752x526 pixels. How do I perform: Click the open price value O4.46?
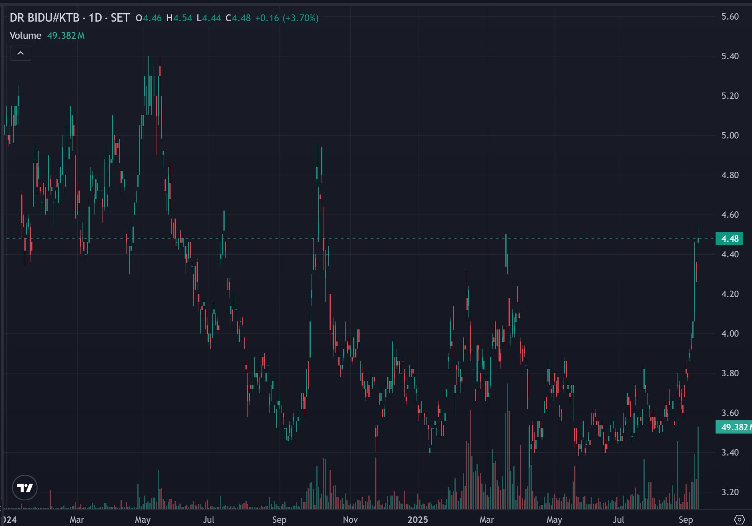149,18
